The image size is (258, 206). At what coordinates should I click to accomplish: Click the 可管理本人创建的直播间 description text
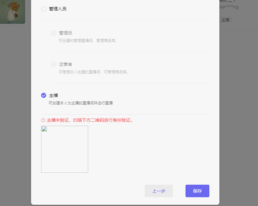[94, 72]
